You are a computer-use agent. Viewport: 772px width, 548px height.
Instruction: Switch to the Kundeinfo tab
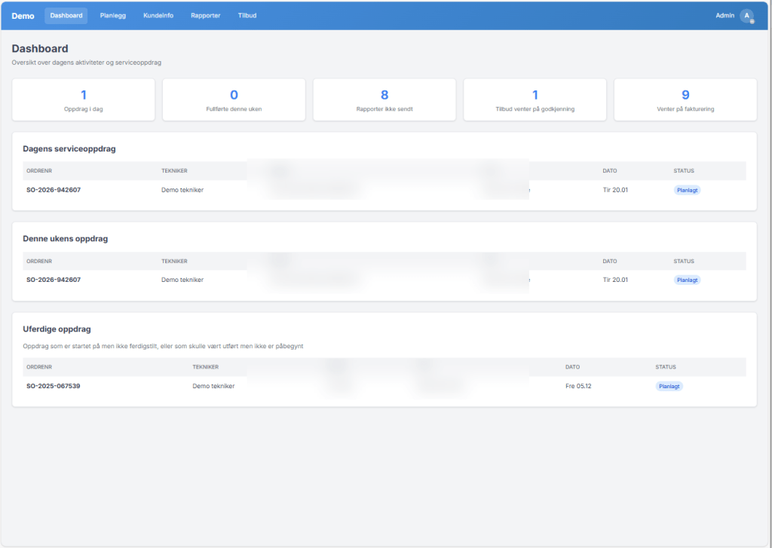pos(158,16)
